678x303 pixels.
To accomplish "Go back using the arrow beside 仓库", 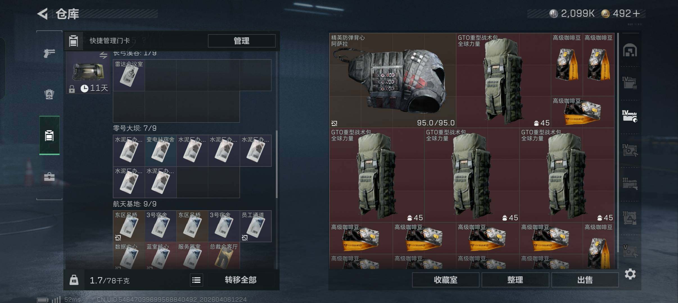I will point(43,14).
